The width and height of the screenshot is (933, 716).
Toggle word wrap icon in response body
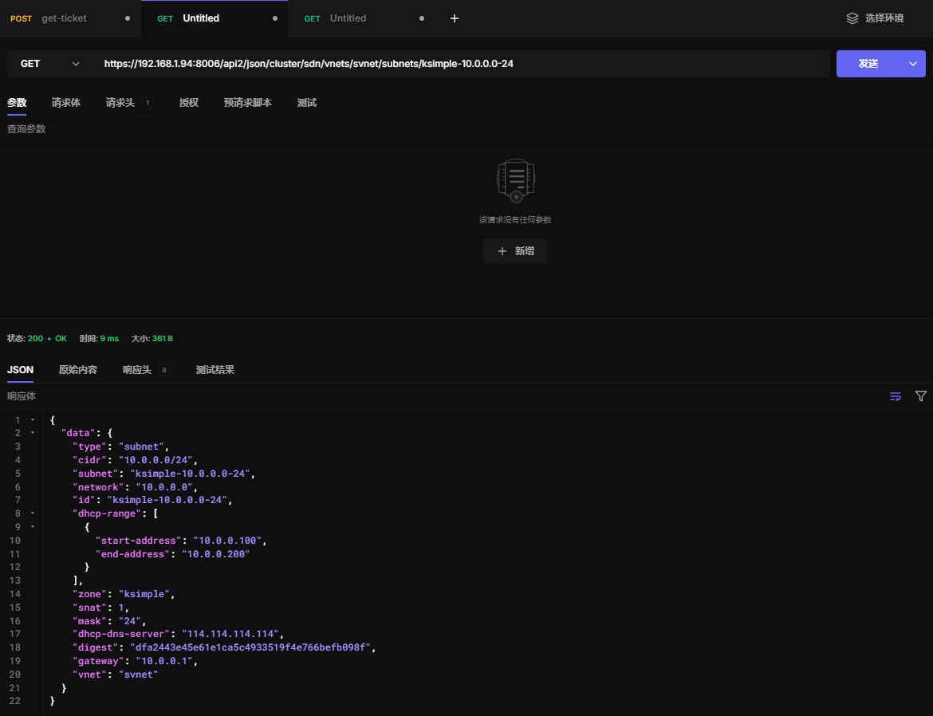[x=896, y=396]
